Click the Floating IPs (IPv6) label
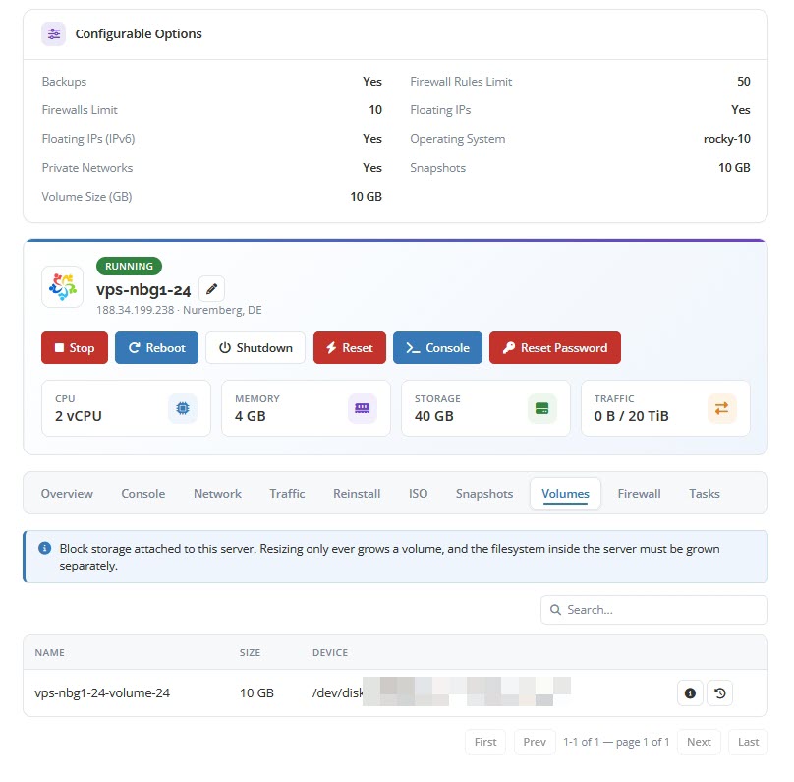This screenshot has height=782, width=794. [88, 139]
